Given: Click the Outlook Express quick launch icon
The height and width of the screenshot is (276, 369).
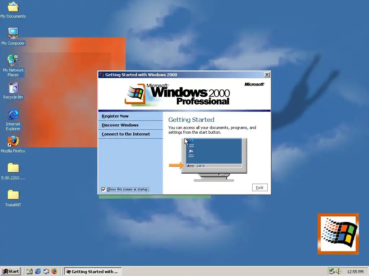Looking at the screenshot, I should (46, 271).
